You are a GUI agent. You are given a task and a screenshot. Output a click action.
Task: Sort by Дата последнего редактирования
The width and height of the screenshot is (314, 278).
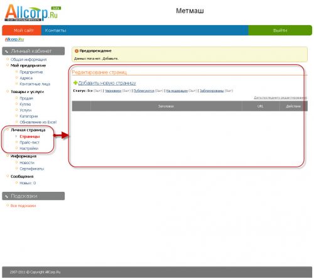pos(280,97)
